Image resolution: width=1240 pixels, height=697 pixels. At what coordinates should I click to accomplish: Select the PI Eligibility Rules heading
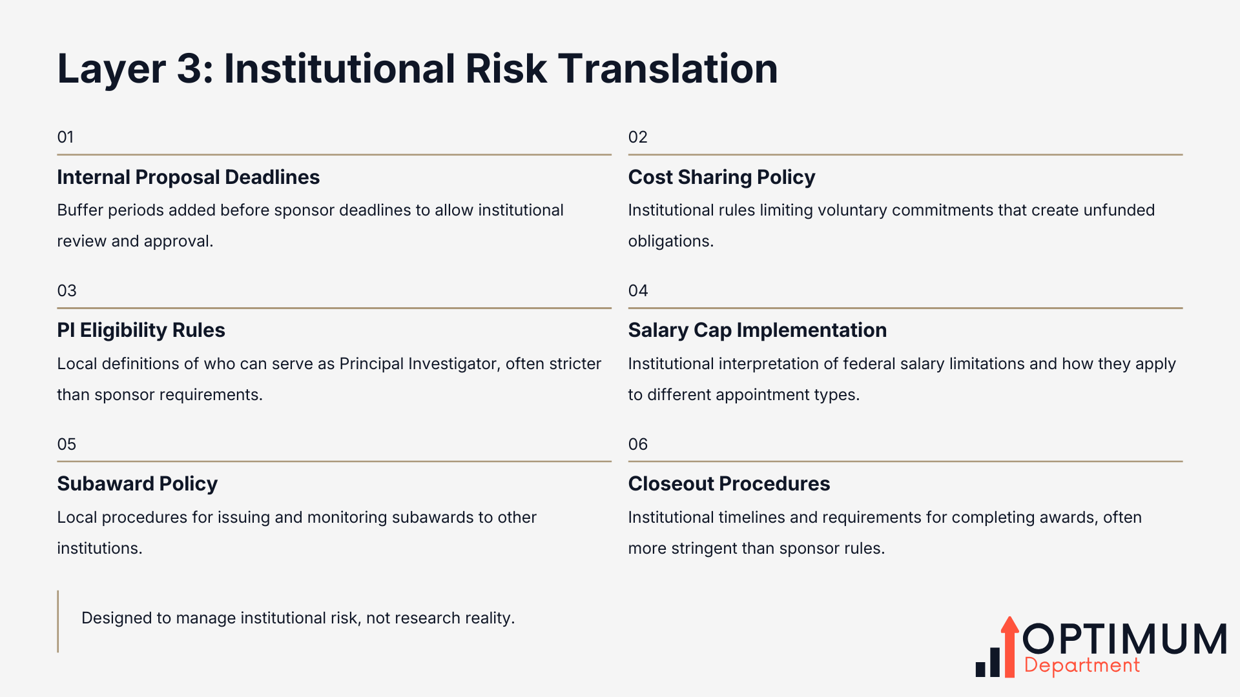pyautogui.click(x=141, y=330)
